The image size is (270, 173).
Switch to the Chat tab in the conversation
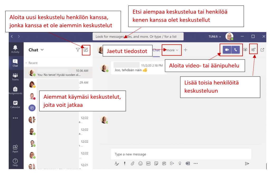tap(156, 50)
